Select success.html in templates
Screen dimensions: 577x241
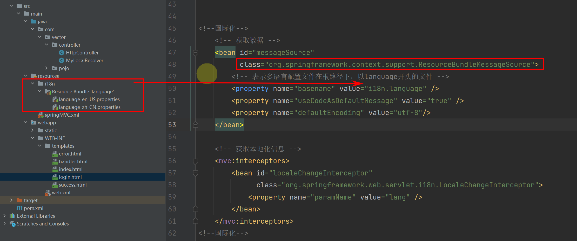pyautogui.click(x=73, y=185)
